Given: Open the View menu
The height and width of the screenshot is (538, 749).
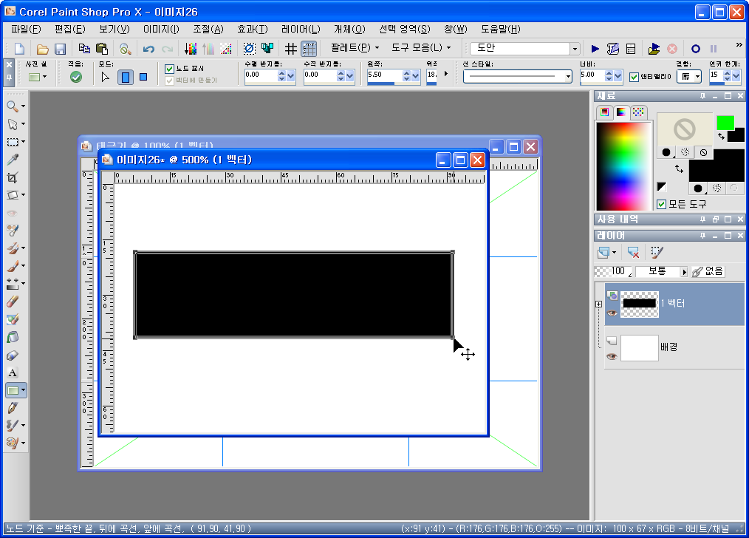Looking at the screenshot, I should [114, 29].
